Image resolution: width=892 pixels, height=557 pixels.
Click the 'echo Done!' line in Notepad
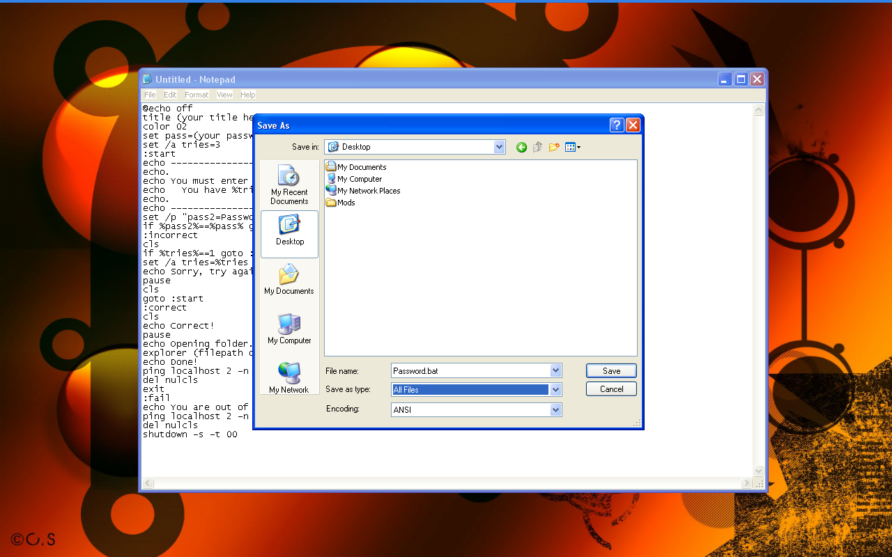tap(171, 362)
